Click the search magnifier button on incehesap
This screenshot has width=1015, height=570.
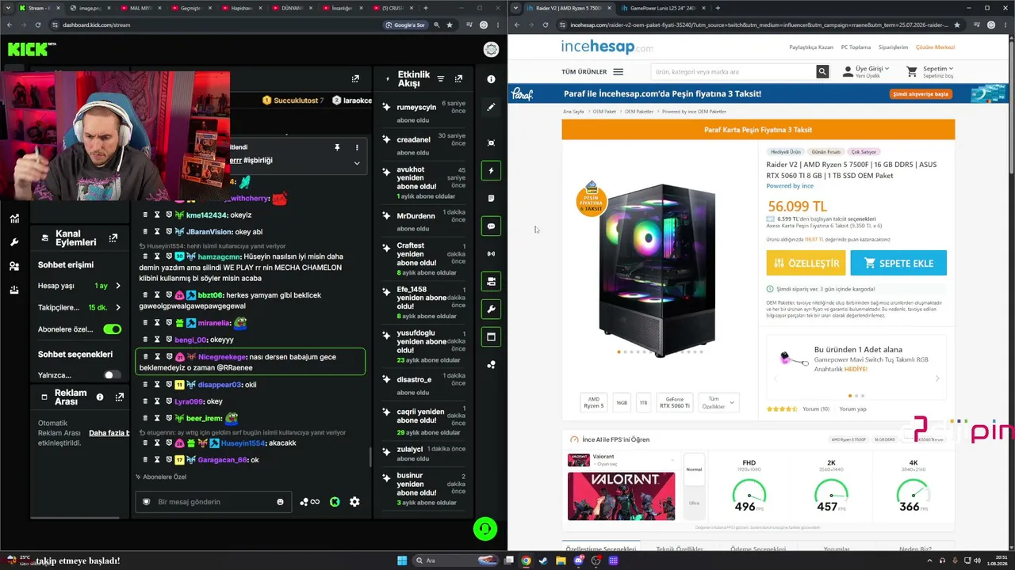[x=822, y=72]
